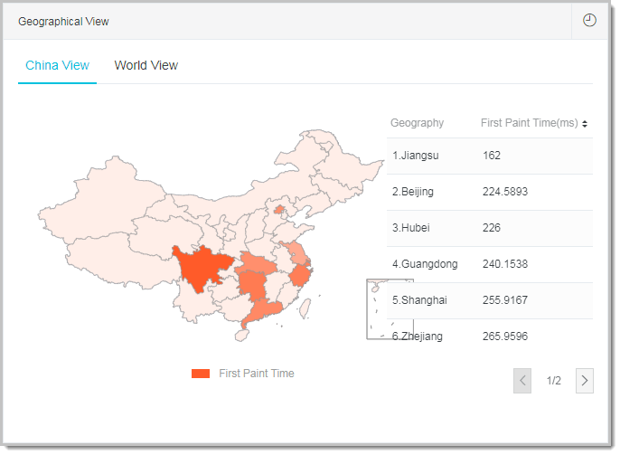Select the Guangdong table row
Screen dimensions: 620x455
coord(490,264)
